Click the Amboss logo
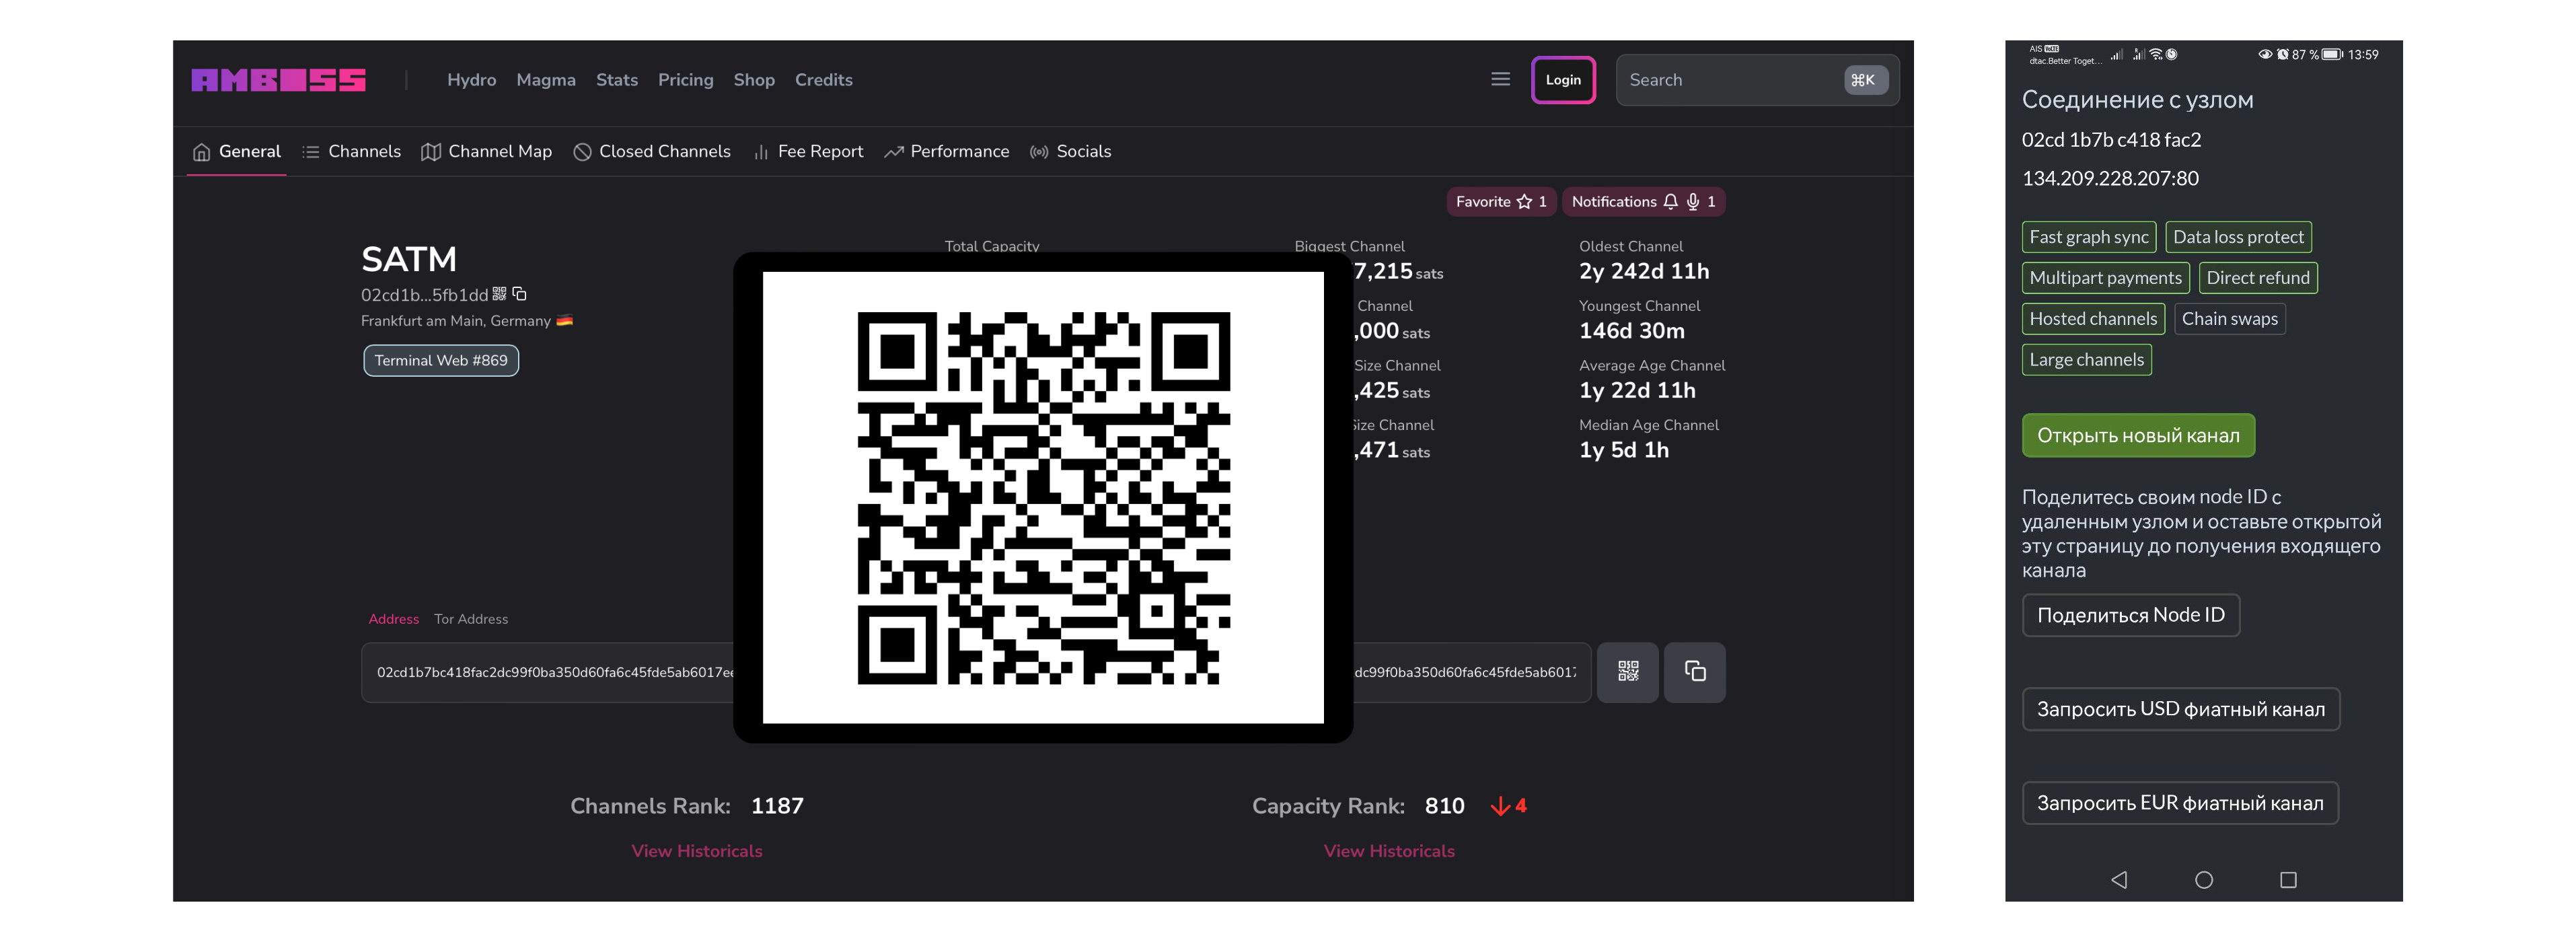Viewport: 2576px width, 942px height. pyautogui.click(x=278, y=80)
